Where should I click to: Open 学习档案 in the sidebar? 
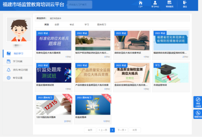(x=18, y=62)
